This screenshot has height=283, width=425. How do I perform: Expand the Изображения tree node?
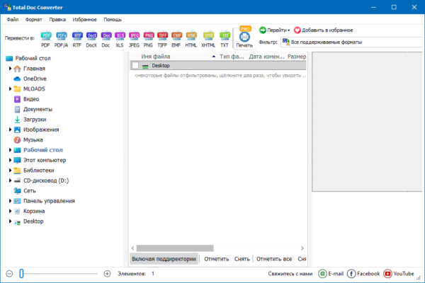[x=10, y=129]
